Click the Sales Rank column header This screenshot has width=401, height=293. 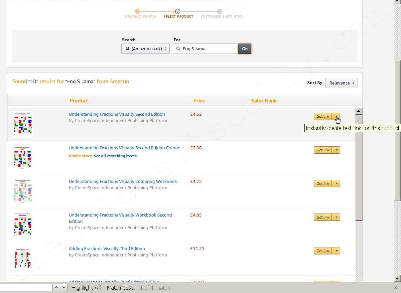click(264, 101)
